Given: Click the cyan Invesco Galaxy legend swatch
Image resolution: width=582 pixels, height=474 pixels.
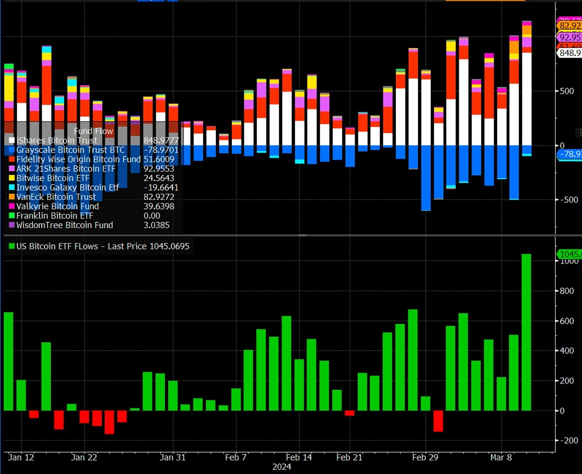Looking at the screenshot, I should point(11,188).
